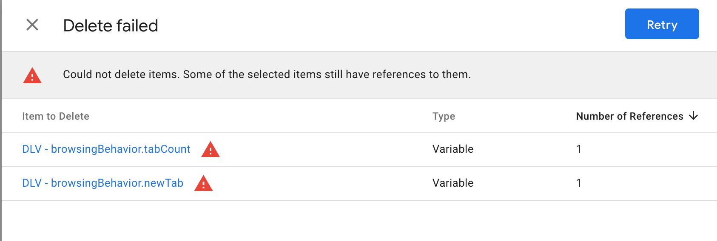Open DLV - browsingBehavior.newTab variable
This screenshot has height=241, width=717.
102,183
